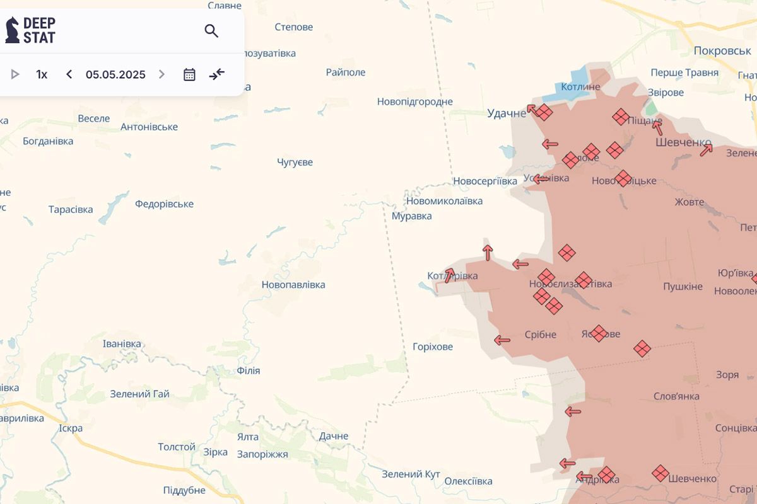The image size is (757, 504).
Task: Open the search magnifier icon
Action: tap(211, 31)
